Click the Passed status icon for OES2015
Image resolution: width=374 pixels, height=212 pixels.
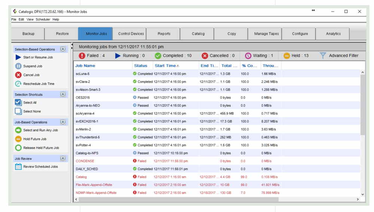(x=135, y=97)
